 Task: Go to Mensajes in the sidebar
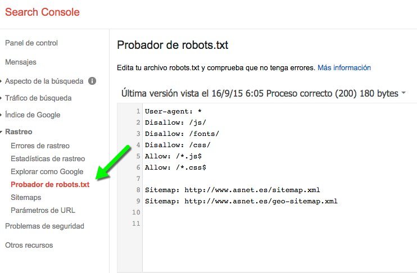[21, 62]
